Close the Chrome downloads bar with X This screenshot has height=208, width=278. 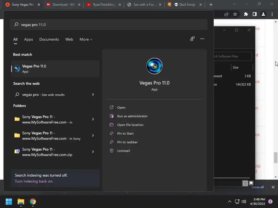pyautogui.click(x=273, y=187)
